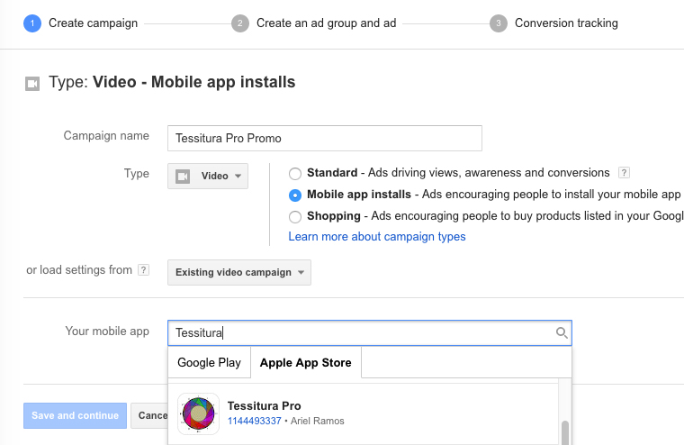Select the Mobile app installs radio
This screenshot has width=684, height=445.
pyautogui.click(x=295, y=195)
